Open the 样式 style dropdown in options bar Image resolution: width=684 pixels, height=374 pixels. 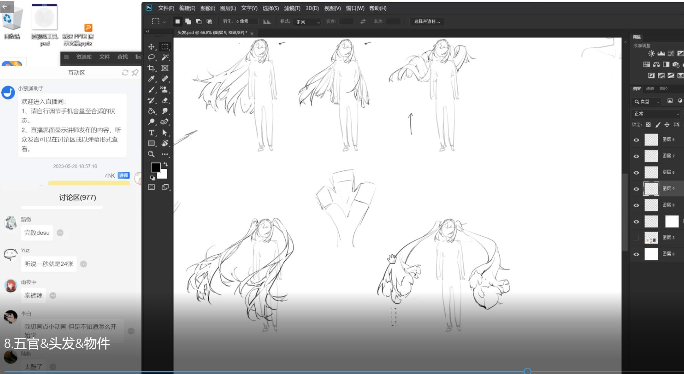tap(308, 22)
